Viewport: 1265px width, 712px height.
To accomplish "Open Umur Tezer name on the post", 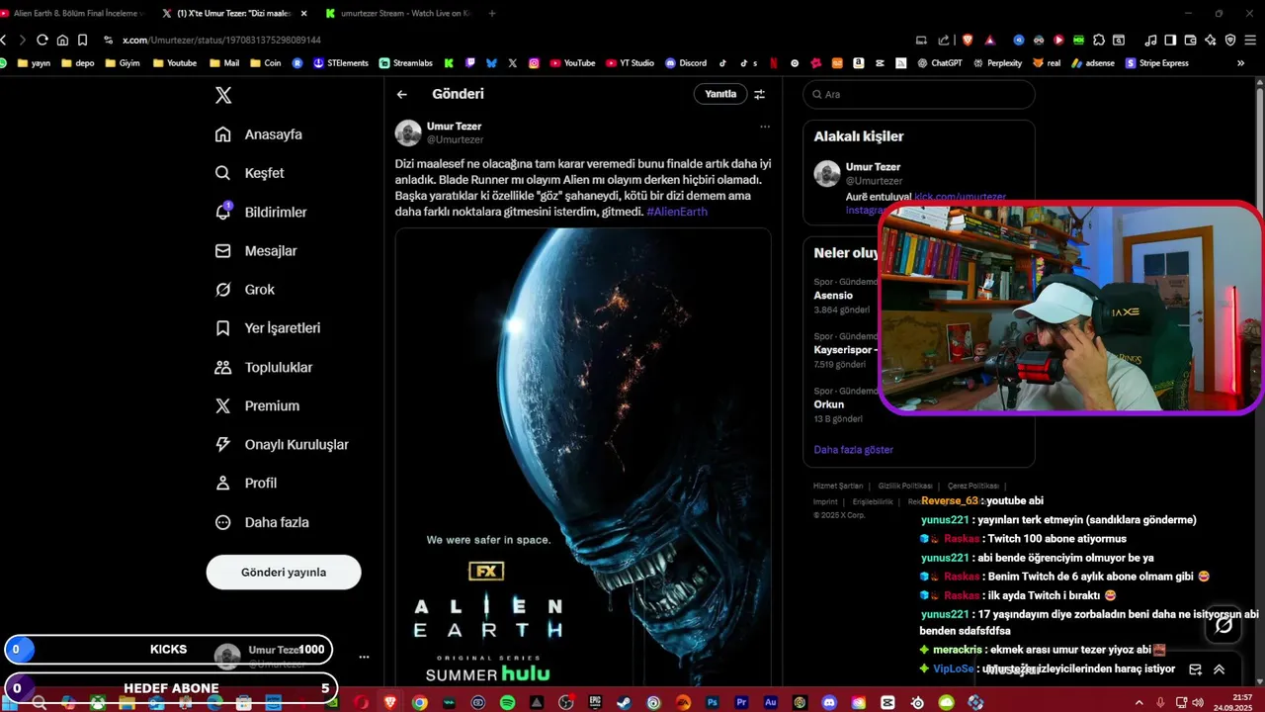I will (x=454, y=127).
